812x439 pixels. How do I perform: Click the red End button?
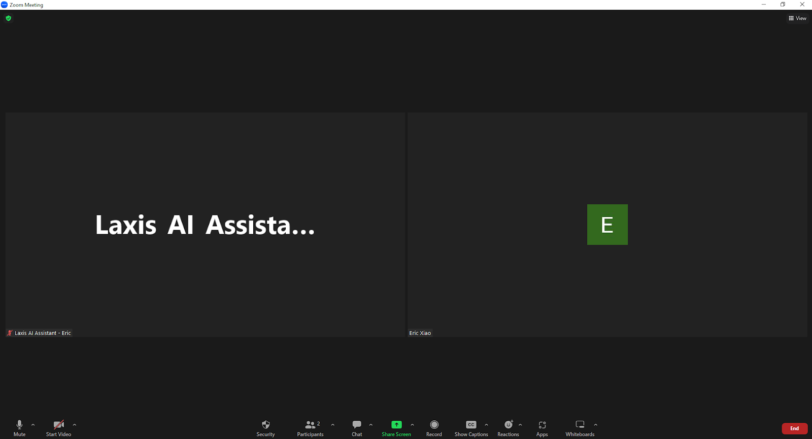[x=794, y=428]
